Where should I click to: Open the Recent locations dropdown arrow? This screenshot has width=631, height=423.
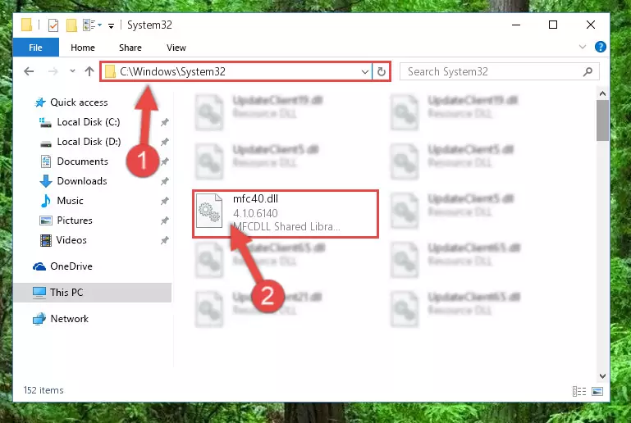point(72,71)
